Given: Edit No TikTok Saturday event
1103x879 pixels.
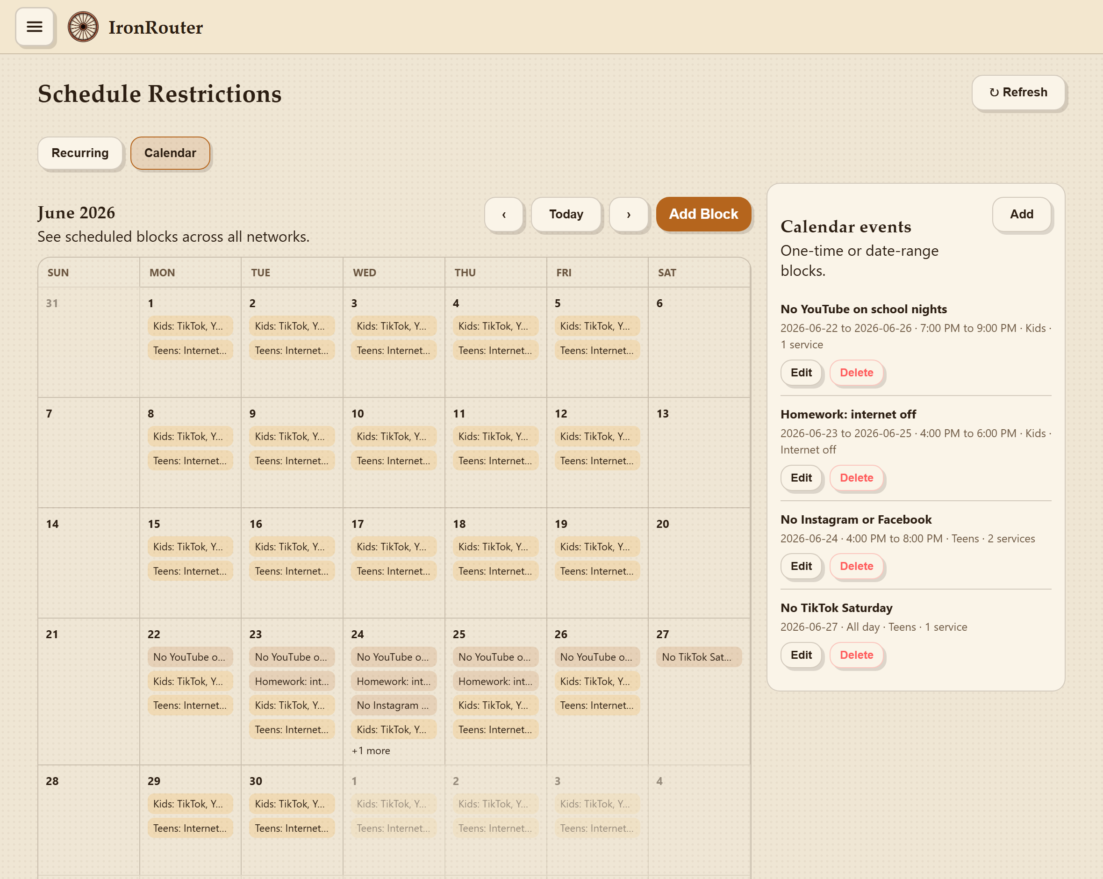Looking at the screenshot, I should click(801, 655).
